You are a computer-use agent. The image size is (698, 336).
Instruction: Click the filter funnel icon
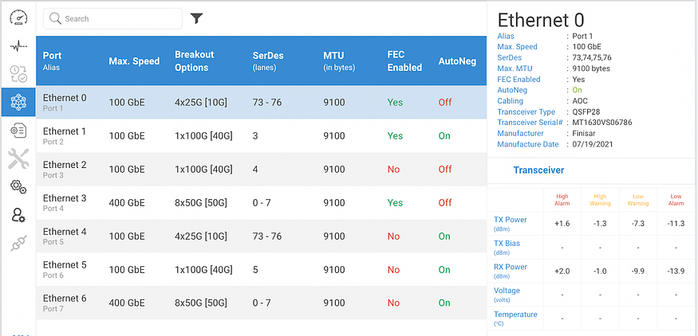(x=196, y=18)
